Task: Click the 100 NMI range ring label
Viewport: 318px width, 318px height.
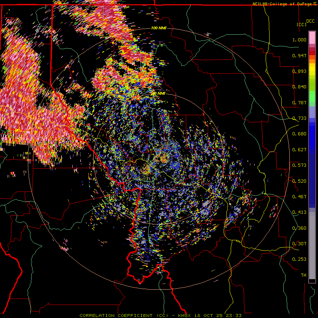Action: [x=159, y=28]
